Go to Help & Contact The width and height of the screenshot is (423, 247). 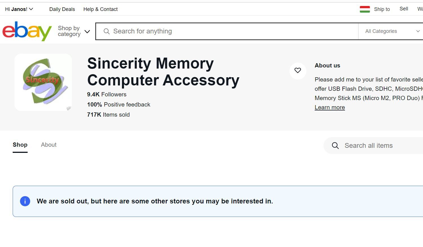100,9
